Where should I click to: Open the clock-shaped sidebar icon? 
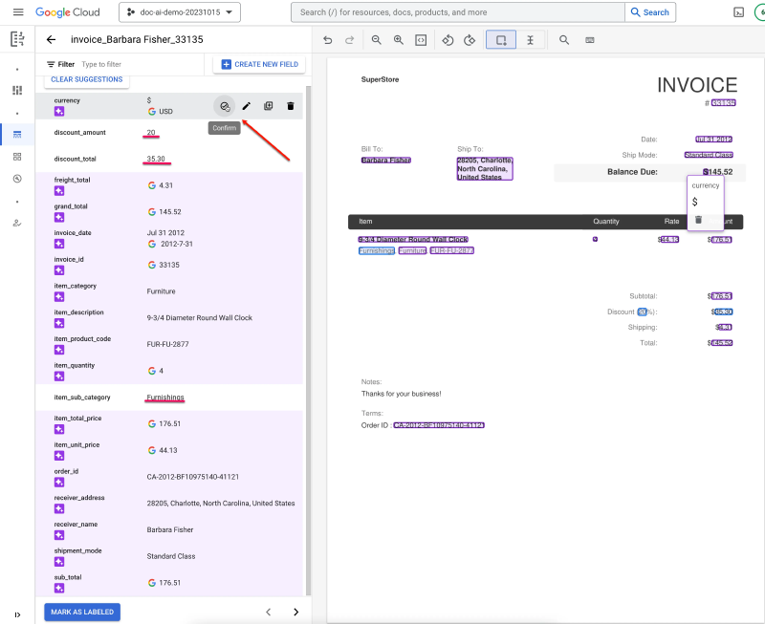point(17,179)
